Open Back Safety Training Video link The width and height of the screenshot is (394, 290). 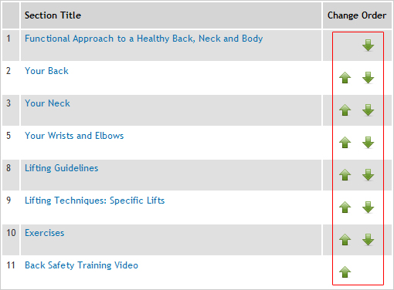81,265
